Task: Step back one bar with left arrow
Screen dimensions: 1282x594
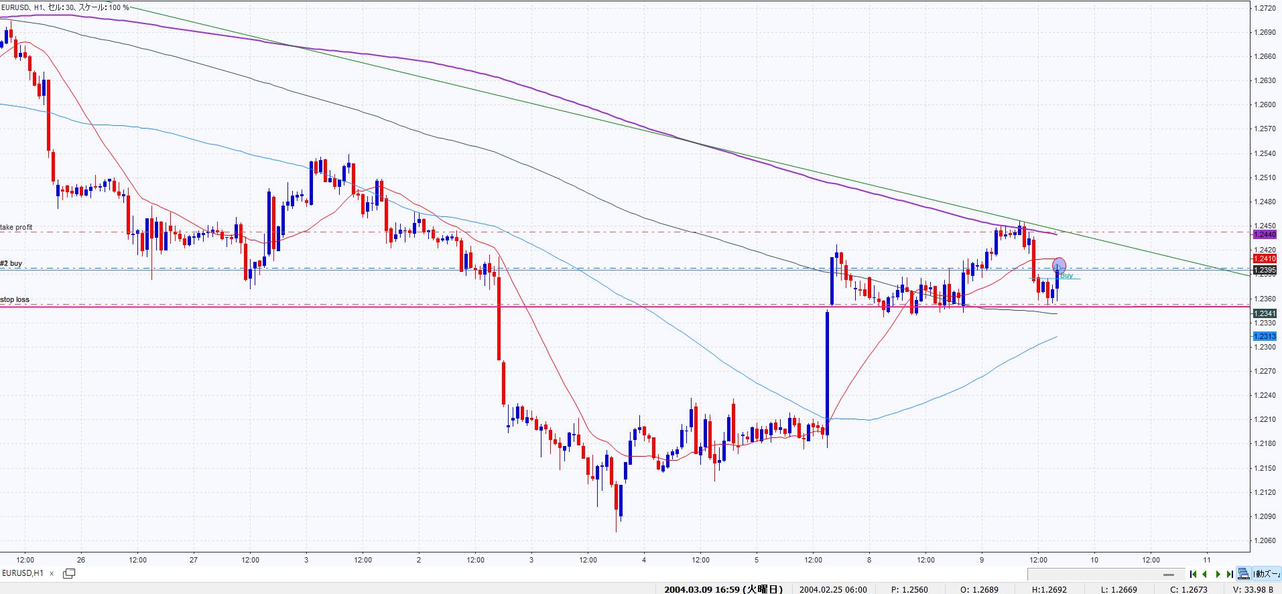Action: (1205, 574)
